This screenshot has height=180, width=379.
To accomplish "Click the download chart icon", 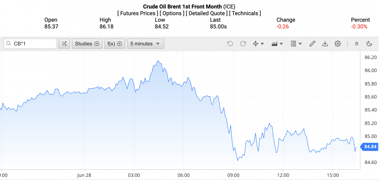I will (325, 44).
